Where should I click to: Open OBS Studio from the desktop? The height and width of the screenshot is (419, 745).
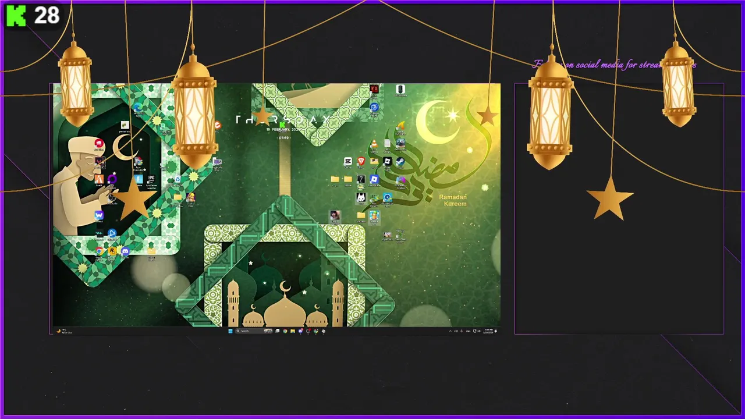[x=112, y=197]
